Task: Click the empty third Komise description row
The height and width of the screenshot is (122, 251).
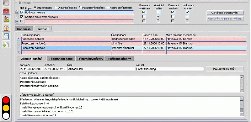Action: (79, 21)
